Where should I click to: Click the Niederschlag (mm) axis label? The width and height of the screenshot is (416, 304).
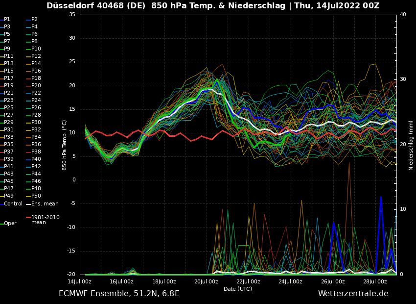[411, 145]
